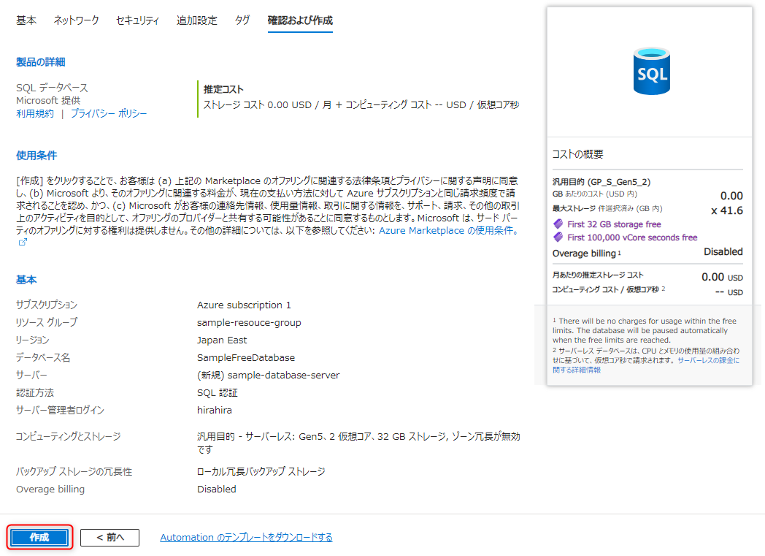Open the 利用規約 link
The height and width of the screenshot is (556, 765).
coord(35,113)
